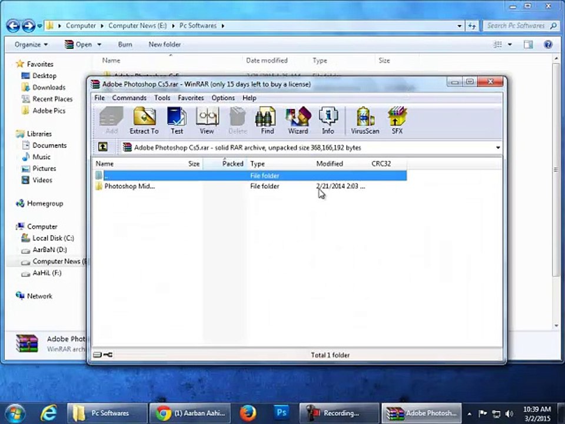This screenshot has width=565, height=424.
Task: Click the drive key icon in WinRAR status bar
Action: pos(108,355)
